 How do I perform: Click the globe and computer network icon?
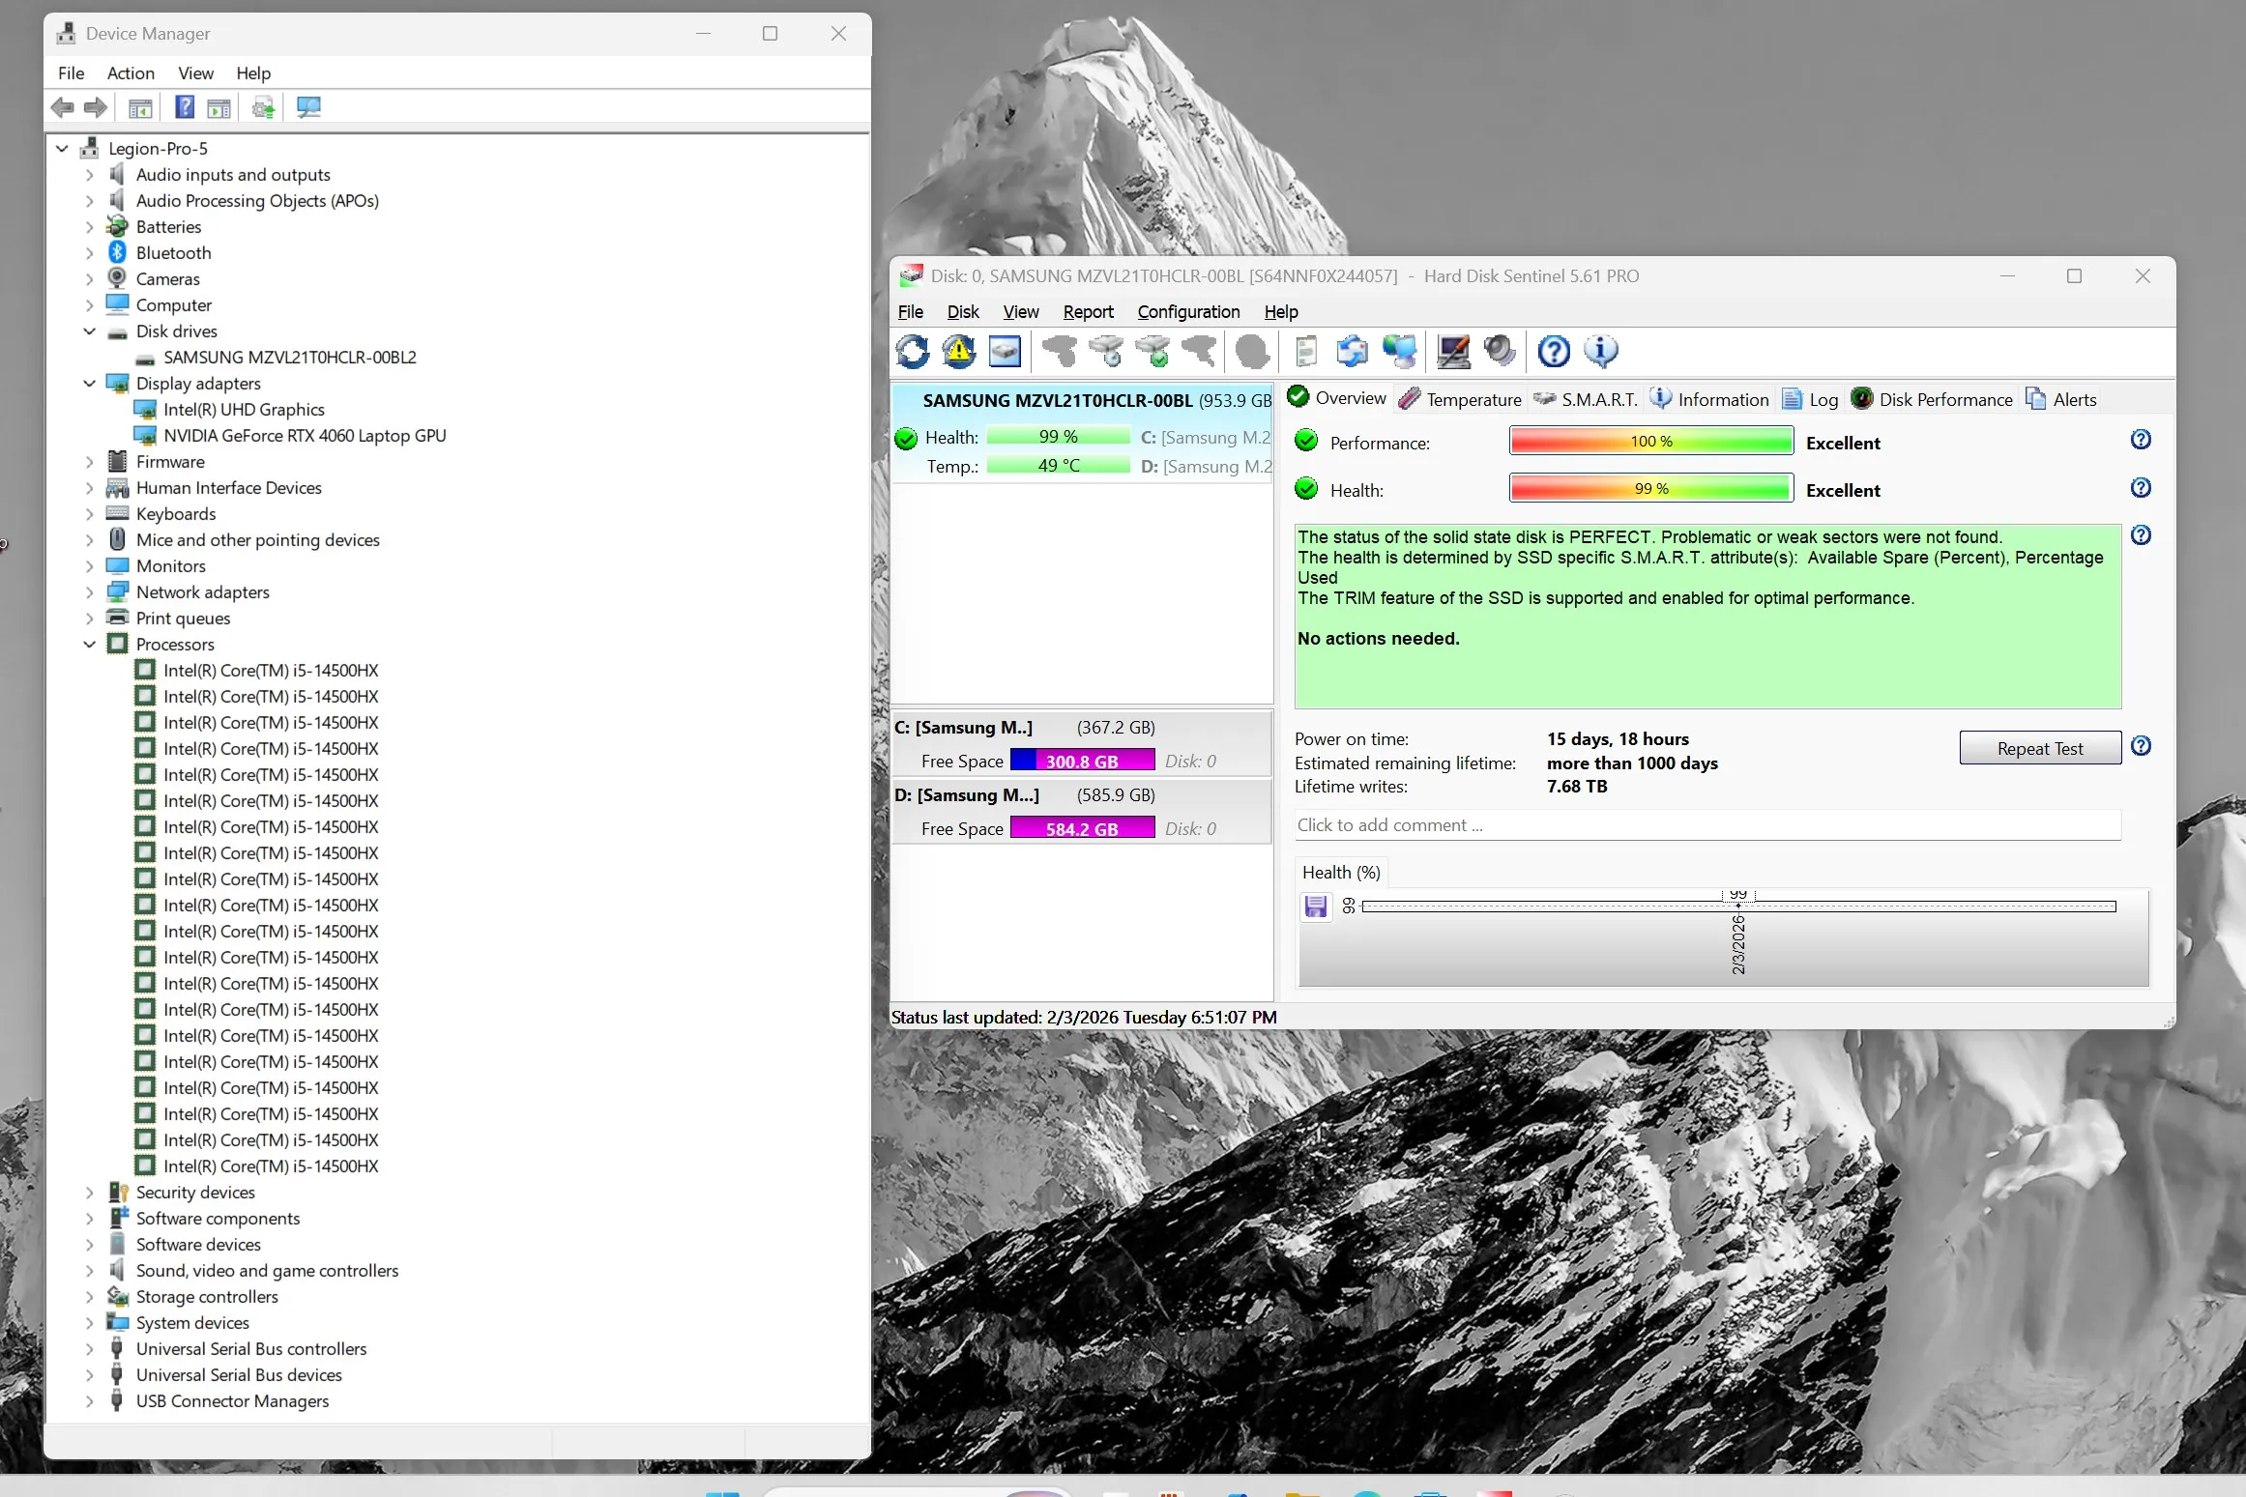(1399, 352)
